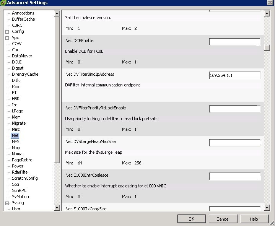This screenshot has width=275, height=226.
Task: Focus the Net.DVFilterPriorityRdLockEnable value field
Action: coord(234,109)
